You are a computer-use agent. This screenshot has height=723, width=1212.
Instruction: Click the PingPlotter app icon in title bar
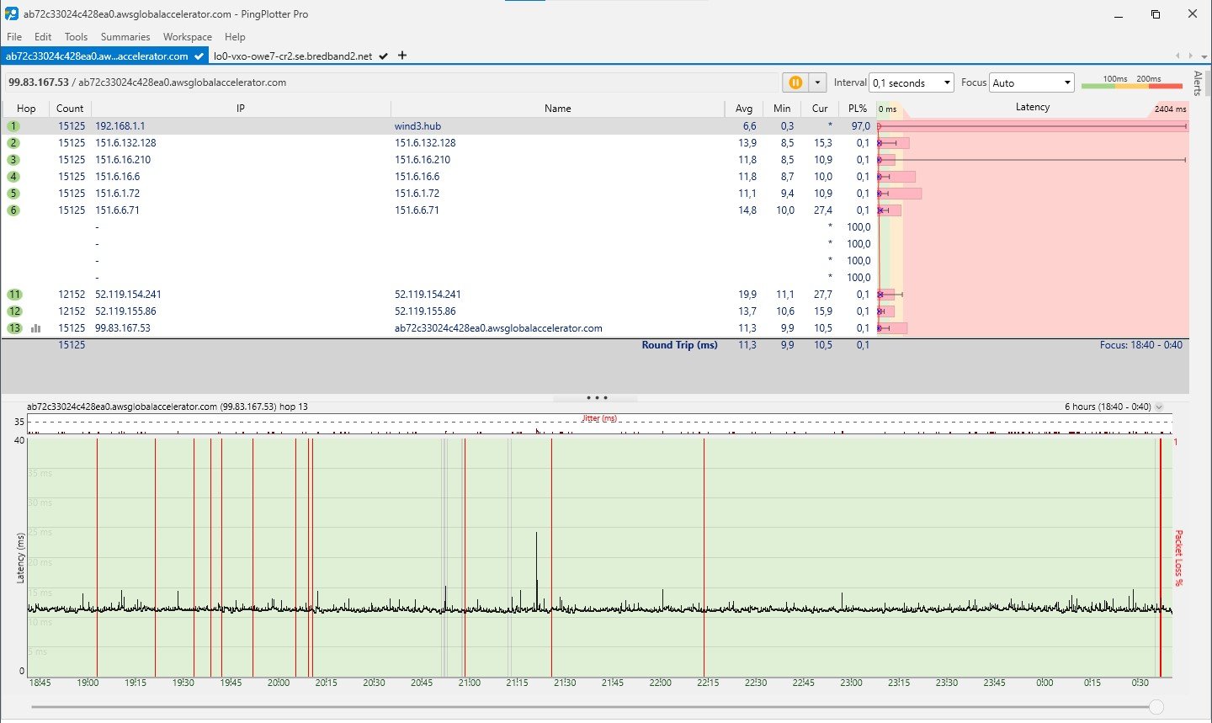(12, 13)
